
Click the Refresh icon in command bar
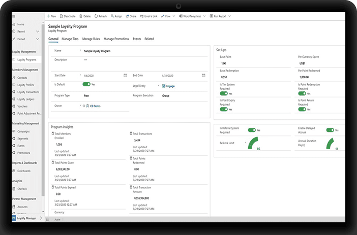click(96, 16)
